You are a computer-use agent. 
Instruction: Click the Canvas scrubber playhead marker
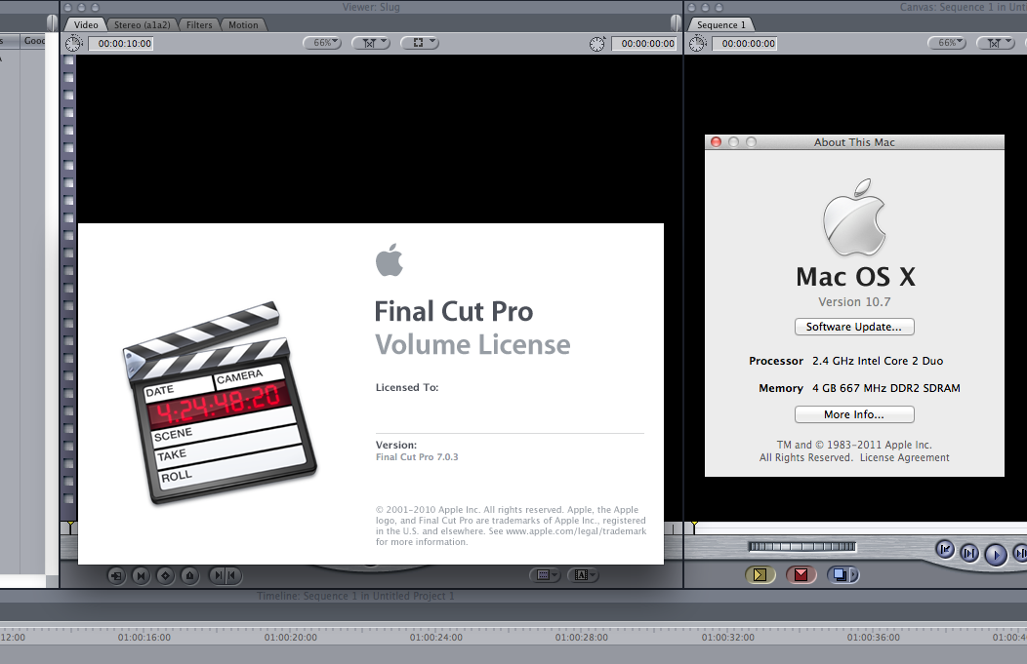point(694,526)
